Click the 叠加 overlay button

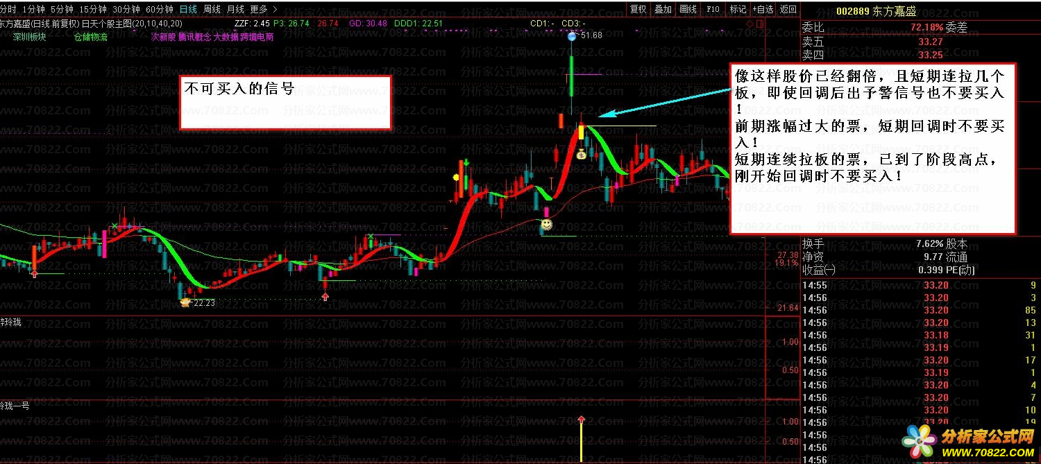pyautogui.click(x=663, y=9)
